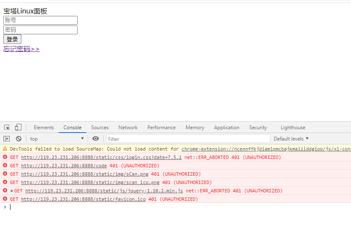351x225 pixels.
Task: Open the jquery-1.10.2.min.js link
Action: (104, 191)
